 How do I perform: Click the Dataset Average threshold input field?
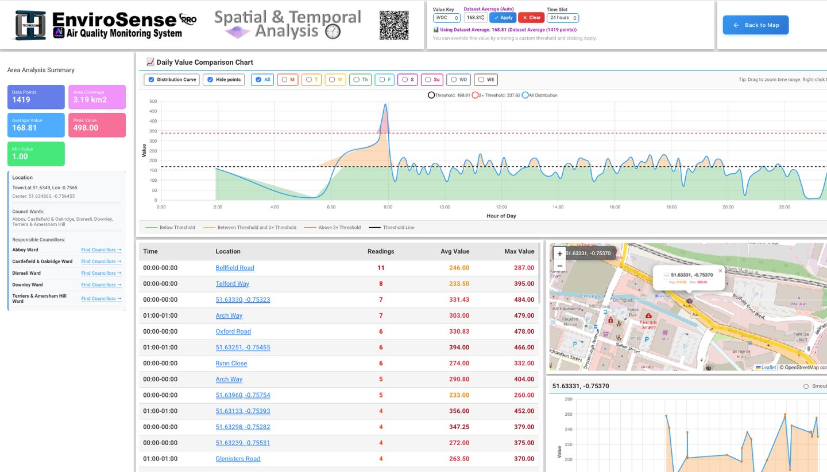pos(476,18)
